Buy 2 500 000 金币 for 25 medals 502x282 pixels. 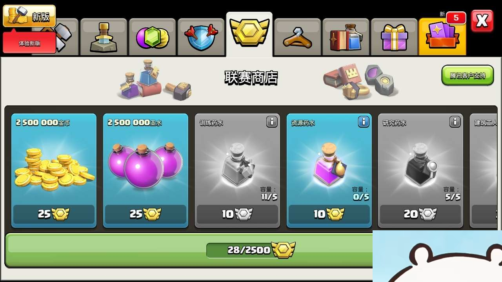(x=54, y=214)
